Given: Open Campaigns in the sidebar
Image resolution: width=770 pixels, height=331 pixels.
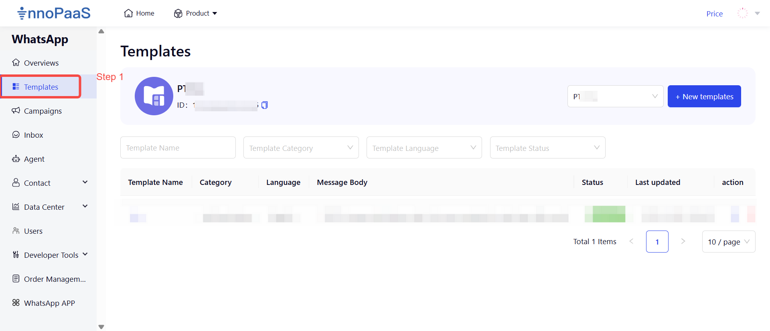Looking at the screenshot, I should [x=48, y=111].
